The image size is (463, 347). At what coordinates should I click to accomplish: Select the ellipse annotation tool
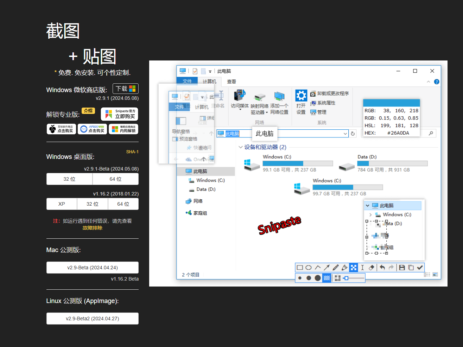click(x=309, y=268)
